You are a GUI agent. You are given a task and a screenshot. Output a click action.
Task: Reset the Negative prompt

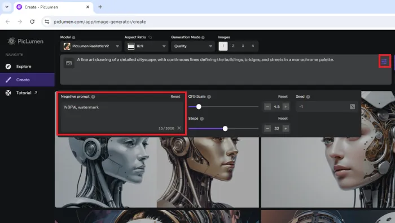pos(175,97)
